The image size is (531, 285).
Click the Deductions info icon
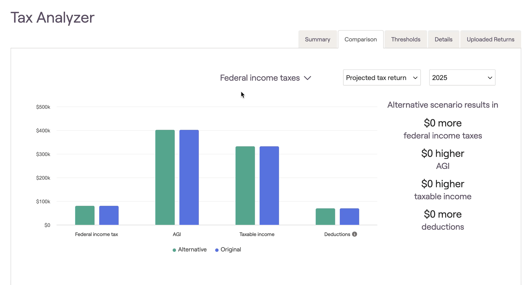click(354, 234)
